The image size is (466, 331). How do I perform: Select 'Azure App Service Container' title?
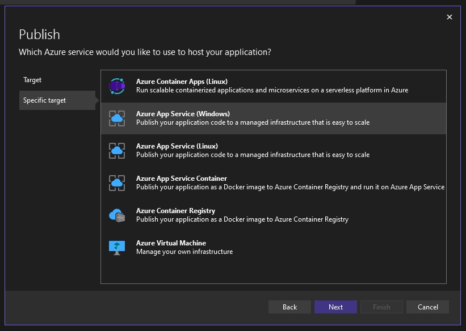point(181,179)
